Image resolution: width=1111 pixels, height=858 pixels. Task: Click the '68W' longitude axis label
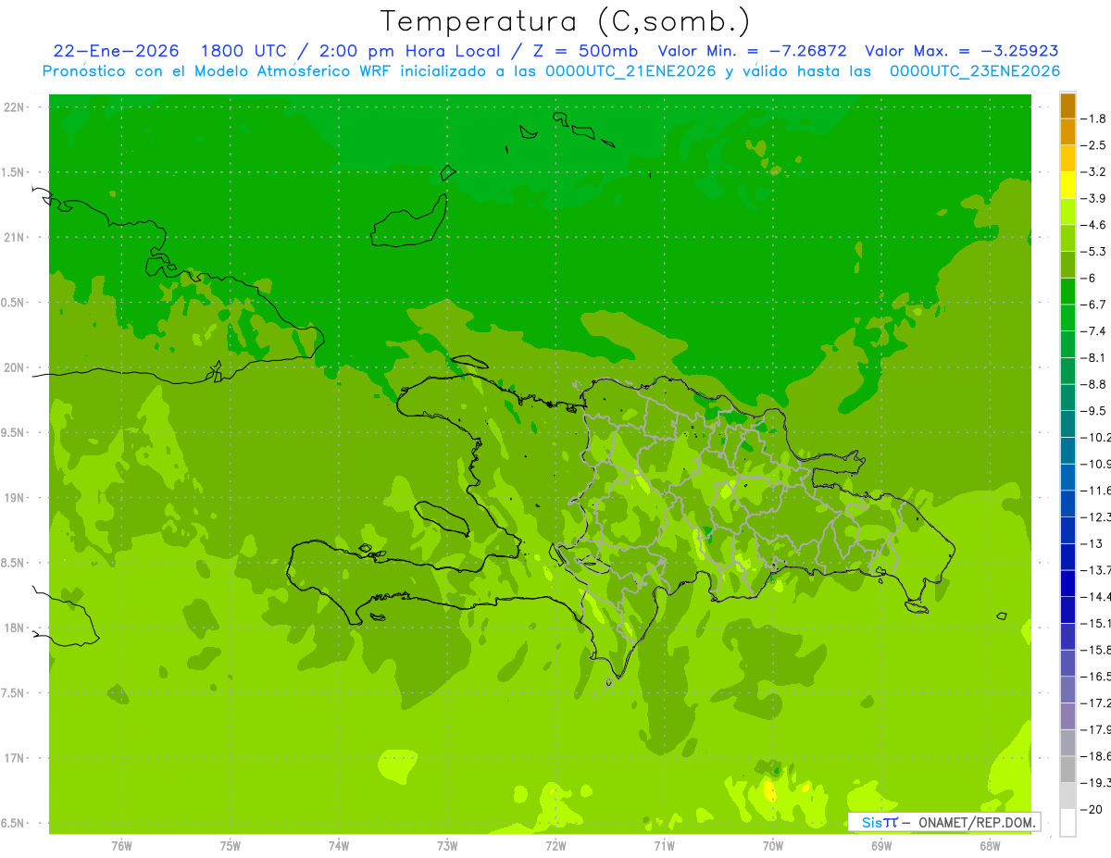[x=990, y=844]
